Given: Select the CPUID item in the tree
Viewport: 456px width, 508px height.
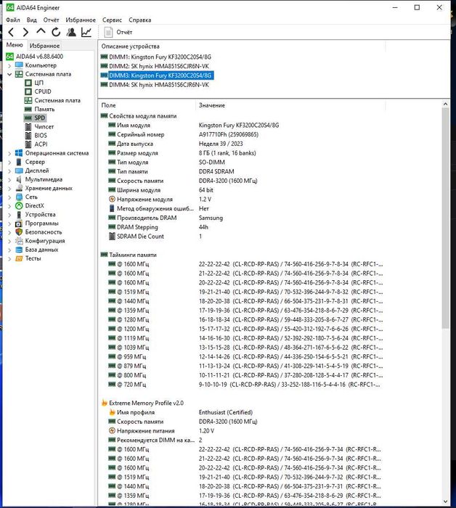Looking at the screenshot, I should coord(43,91).
